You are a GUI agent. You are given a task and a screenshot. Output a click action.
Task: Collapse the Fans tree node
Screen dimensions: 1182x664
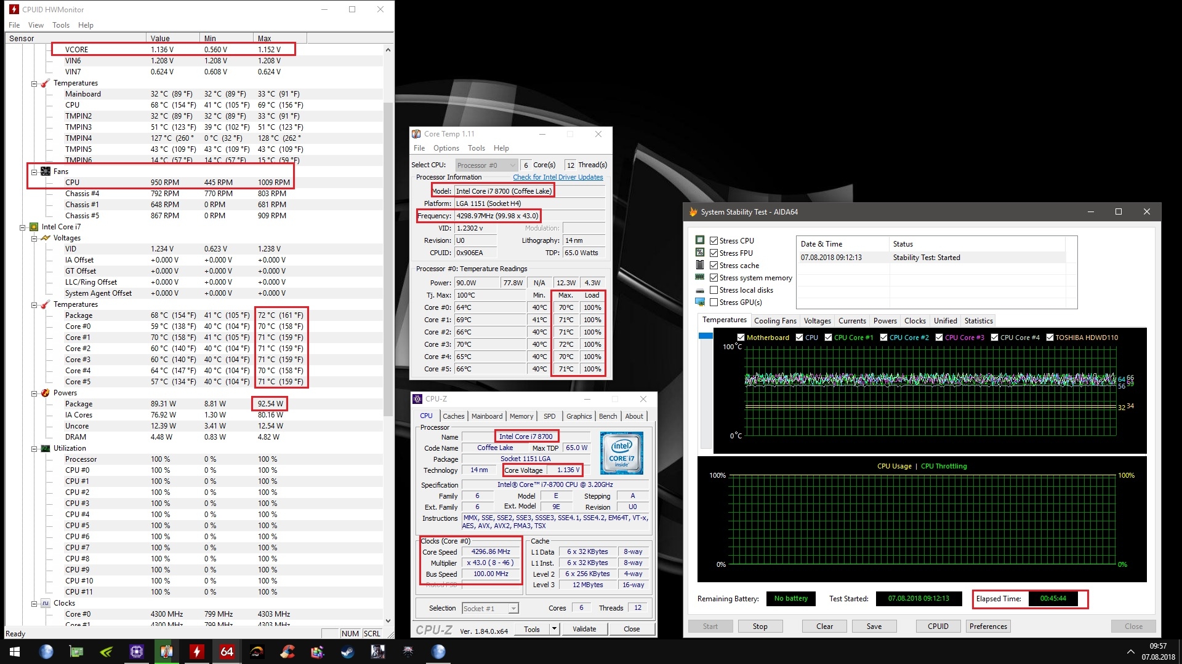coord(34,172)
